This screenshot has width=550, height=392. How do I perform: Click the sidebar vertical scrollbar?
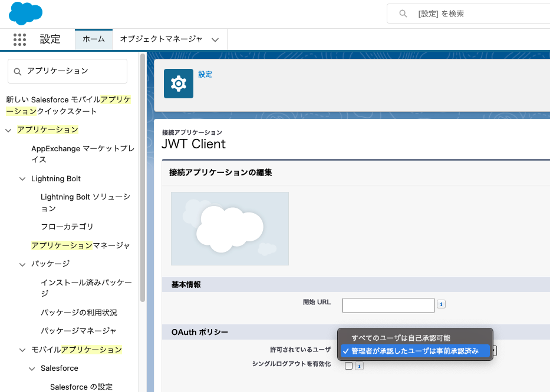click(x=142, y=177)
